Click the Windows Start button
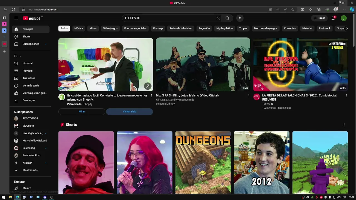 point(4,197)
